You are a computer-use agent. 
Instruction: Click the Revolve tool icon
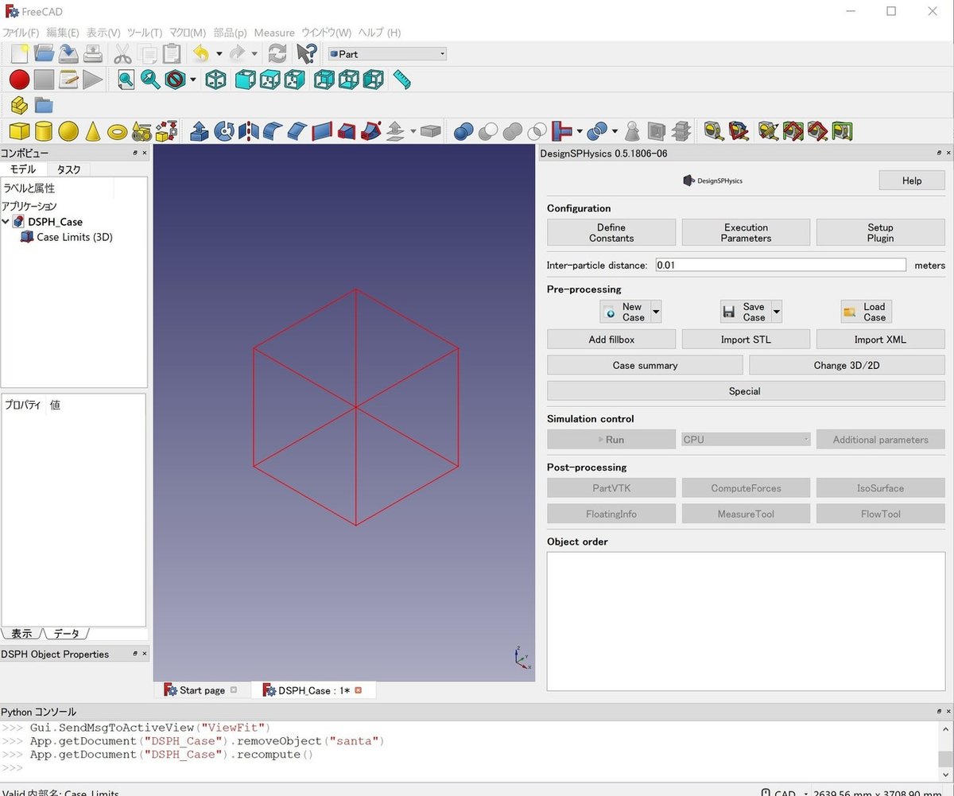pos(225,131)
